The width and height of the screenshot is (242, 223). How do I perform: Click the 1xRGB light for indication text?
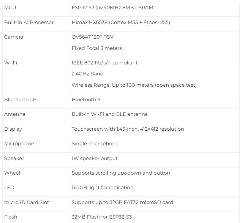coord(102,187)
